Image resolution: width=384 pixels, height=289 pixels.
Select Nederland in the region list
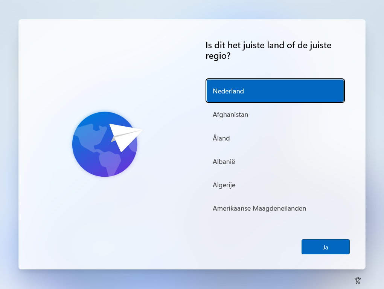(275, 91)
